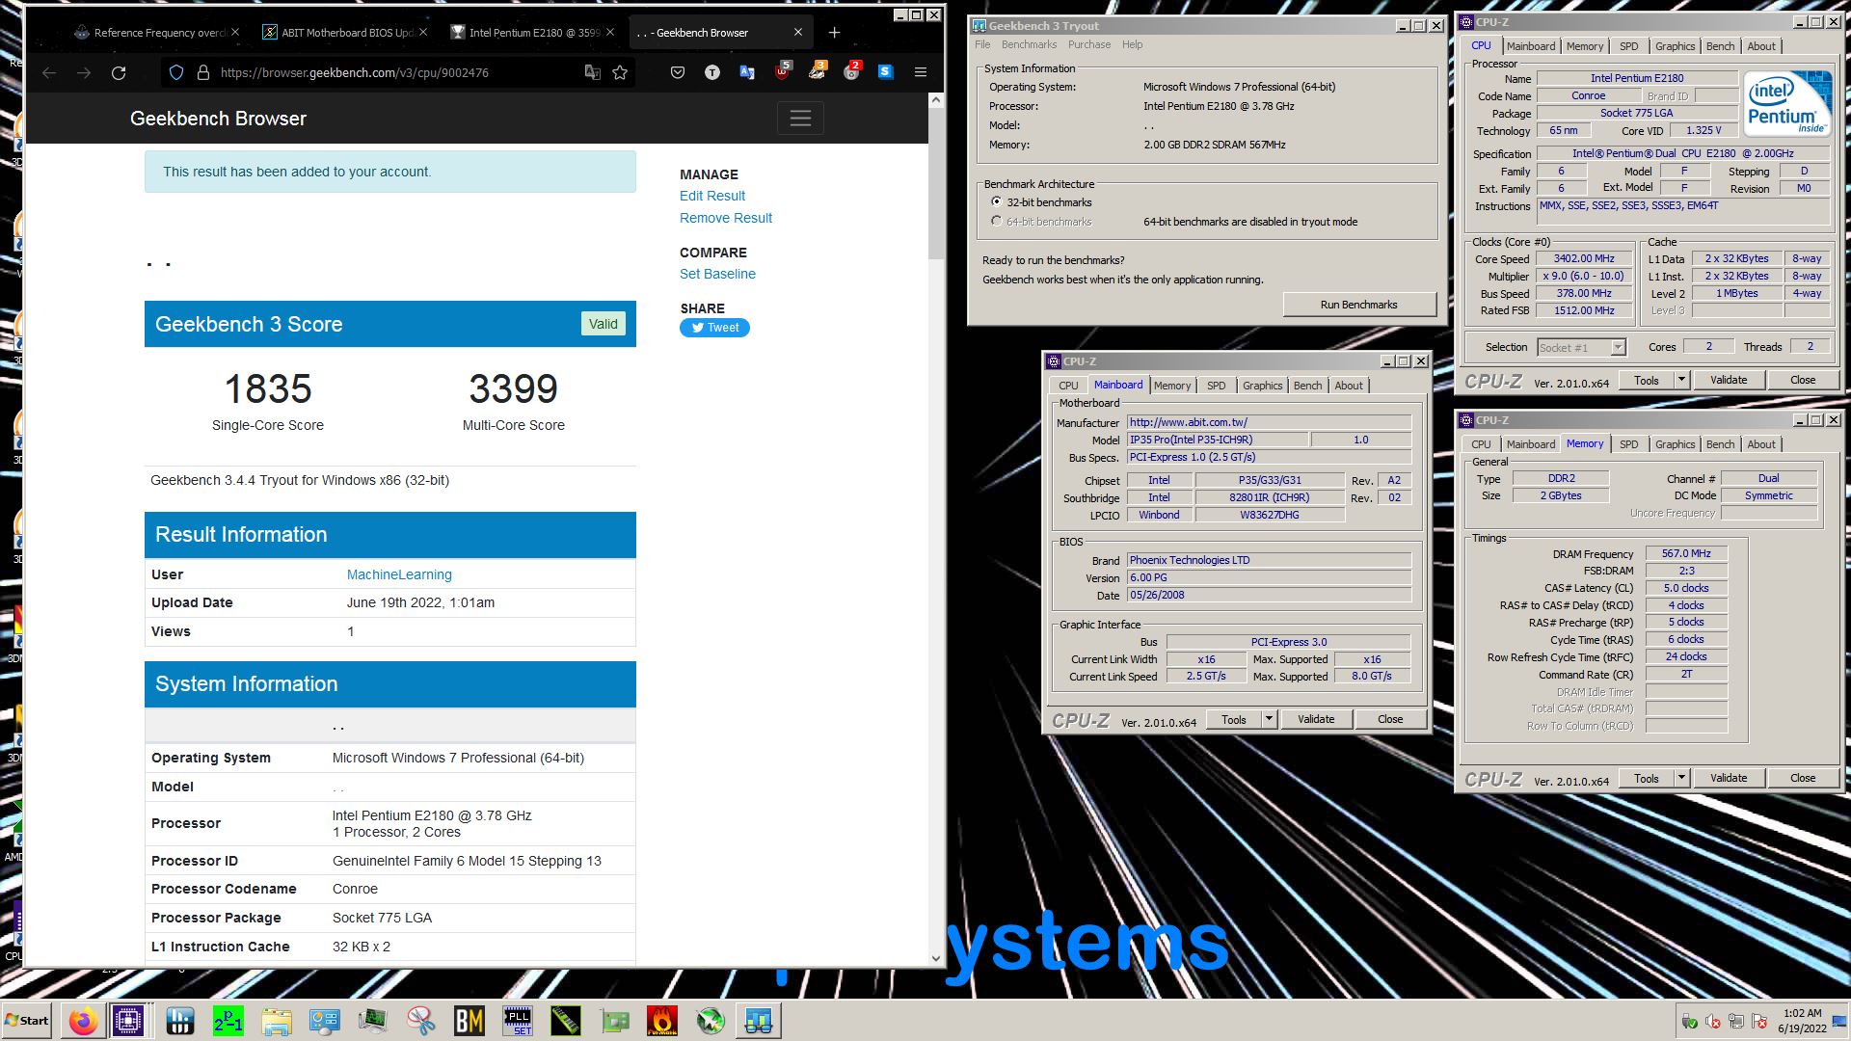Click the system tray clock
Screen dimensions: 1851x1041
pos(1802,1021)
